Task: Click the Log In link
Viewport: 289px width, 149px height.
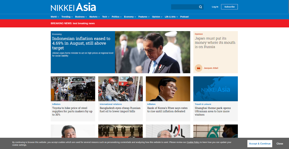Action: tap(215, 7)
